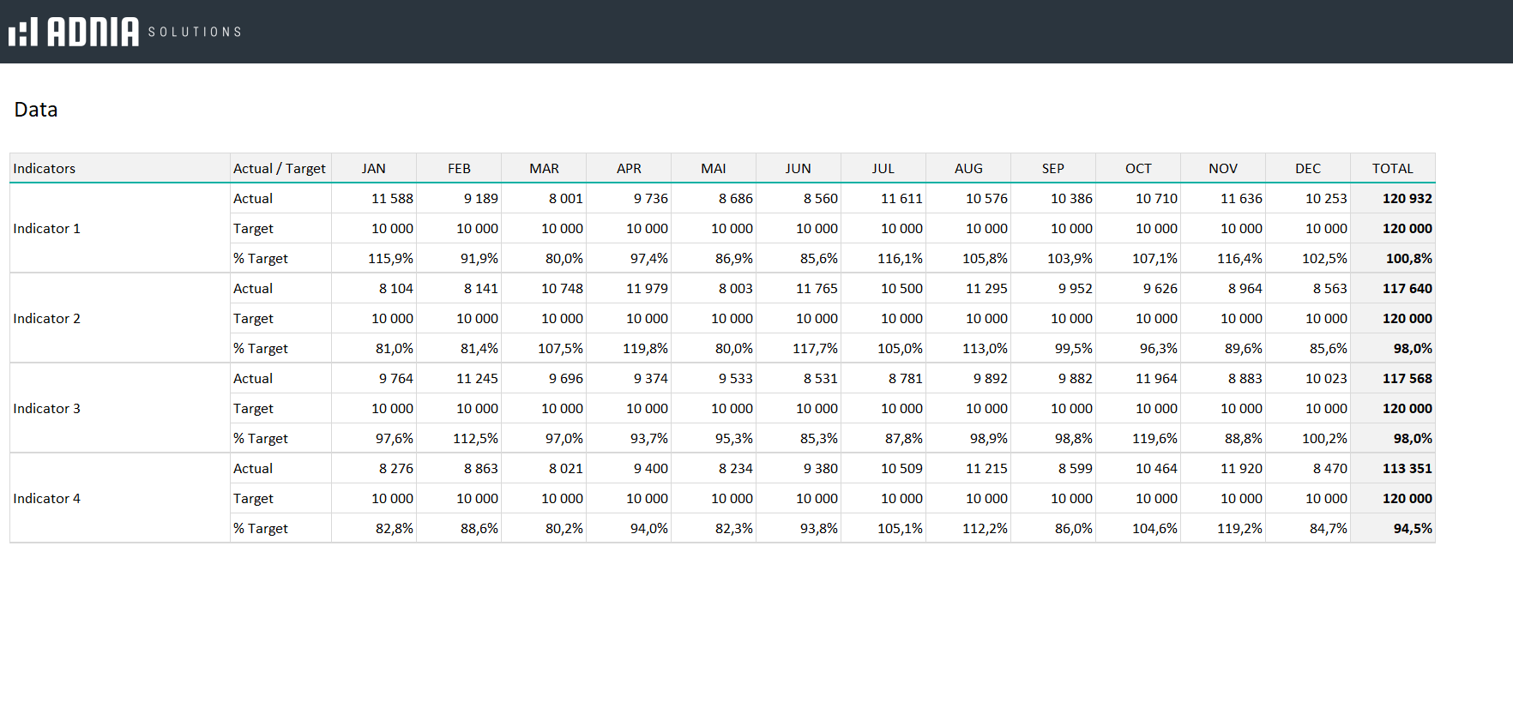Select Indicator 4 November actual 11 920
The width and height of the screenshot is (1513, 714).
pos(1241,469)
